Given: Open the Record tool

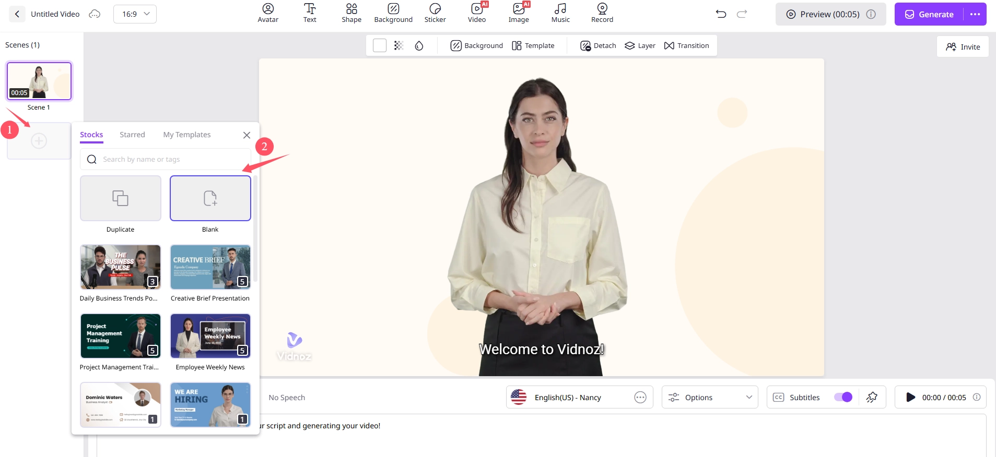Looking at the screenshot, I should pyautogui.click(x=602, y=13).
